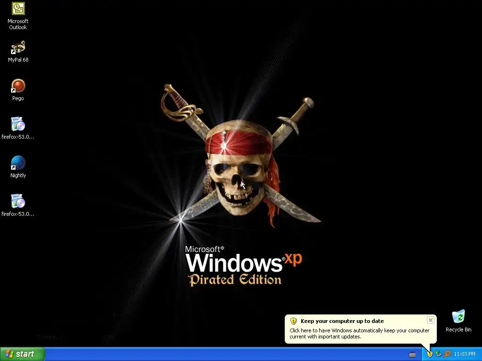Click the yellow Windows Update shield tray icon

point(430,354)
